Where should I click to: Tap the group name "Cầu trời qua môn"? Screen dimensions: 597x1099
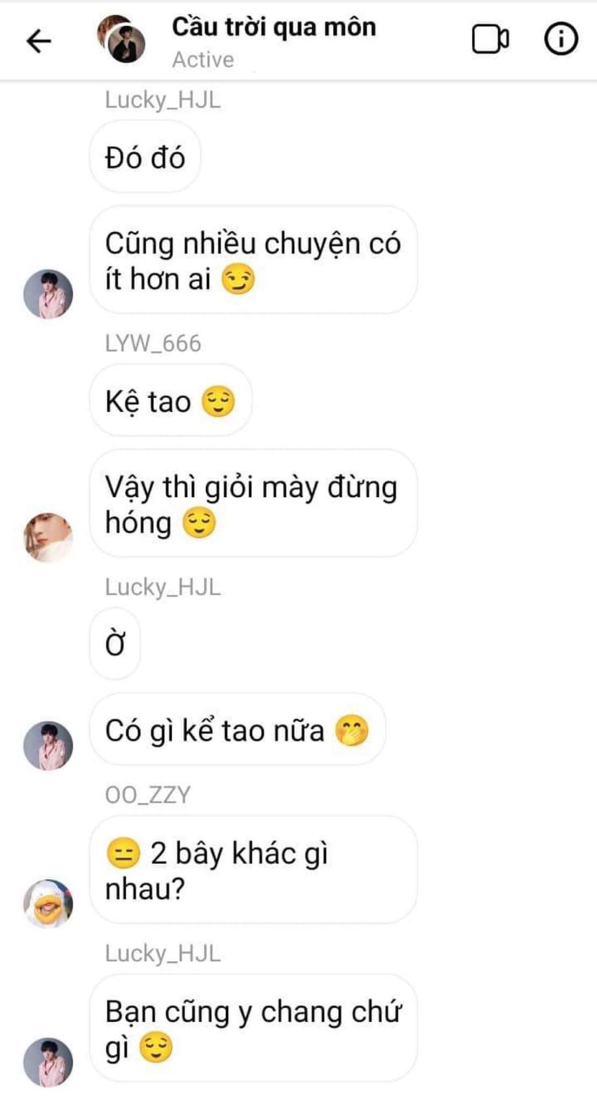[x=274, y=27]
